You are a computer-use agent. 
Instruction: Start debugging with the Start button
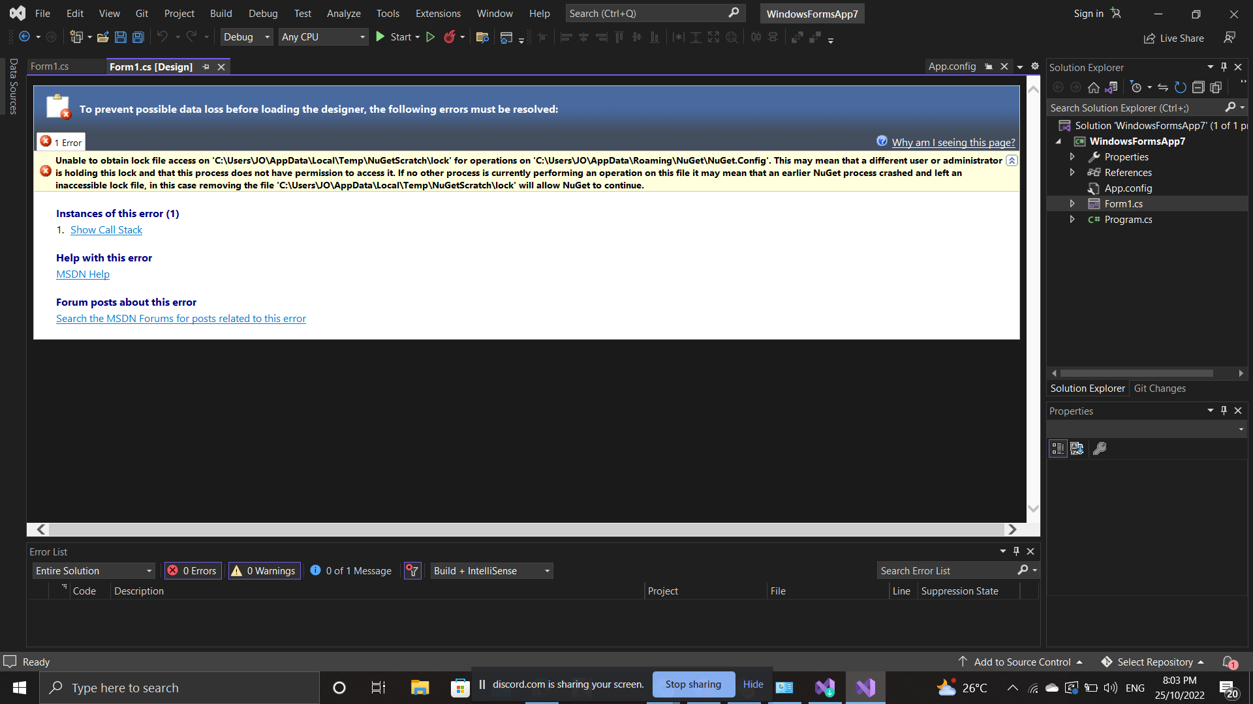[397, 37]
